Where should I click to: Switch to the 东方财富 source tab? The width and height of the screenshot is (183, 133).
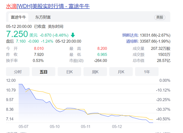(x=43, y=17)
